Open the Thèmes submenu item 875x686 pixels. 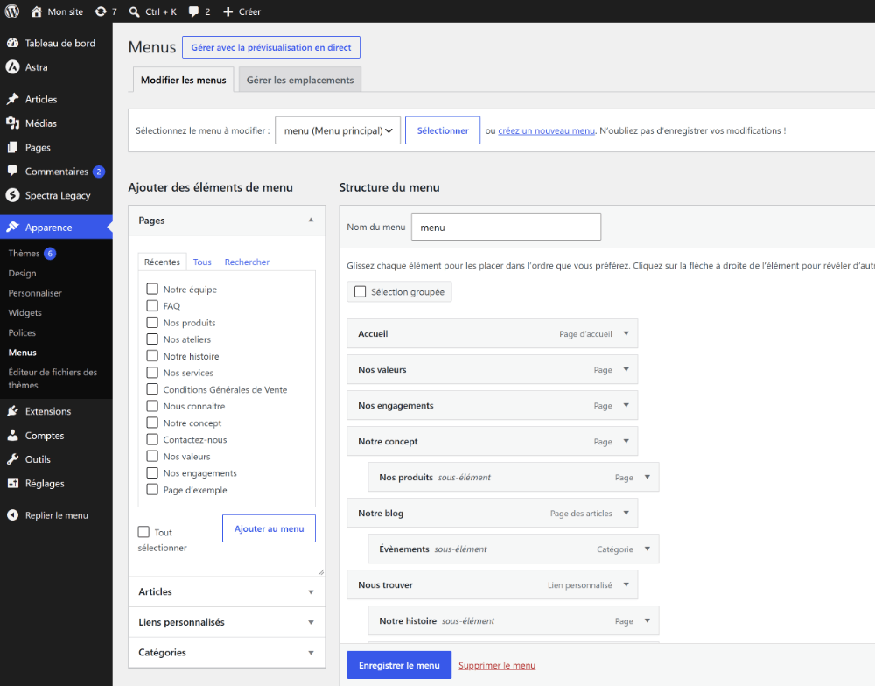24,253
